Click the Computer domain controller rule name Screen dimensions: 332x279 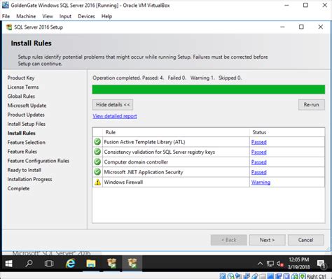coord(136,162)
